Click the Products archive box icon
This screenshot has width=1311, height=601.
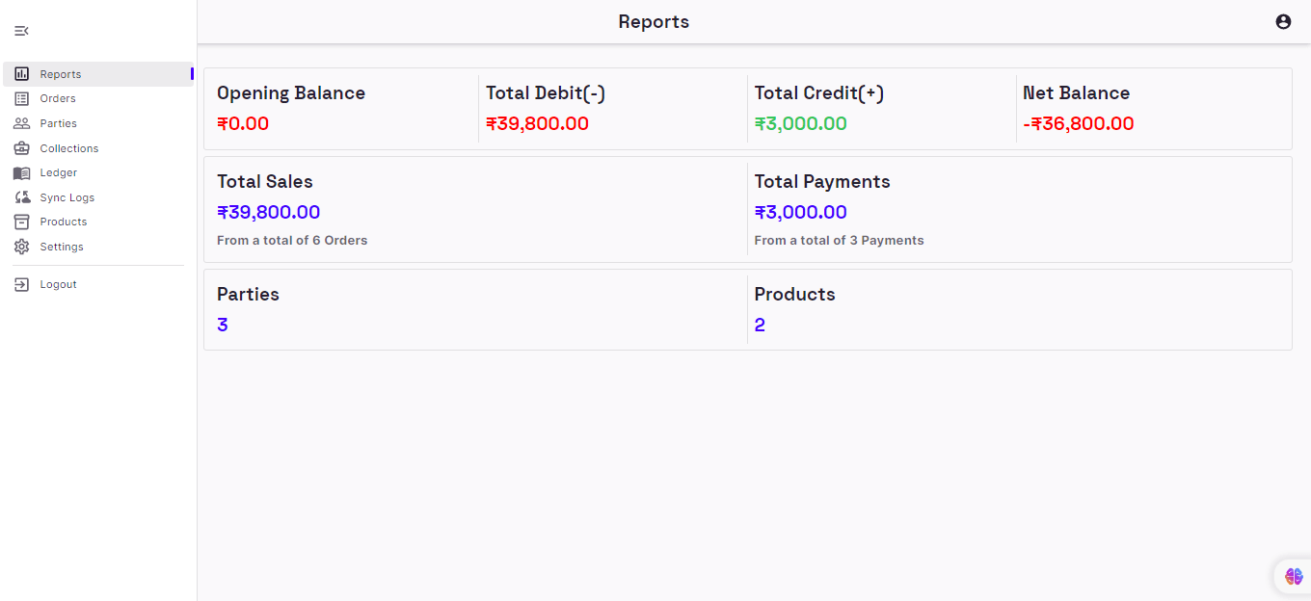click(x=21, y=222)
